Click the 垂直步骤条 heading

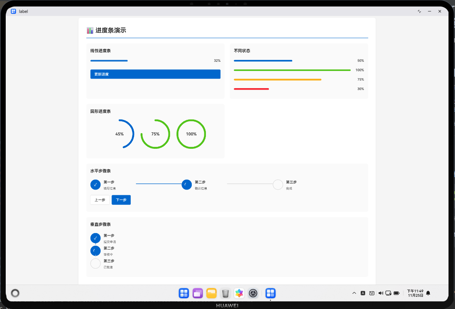pos(100,224)
